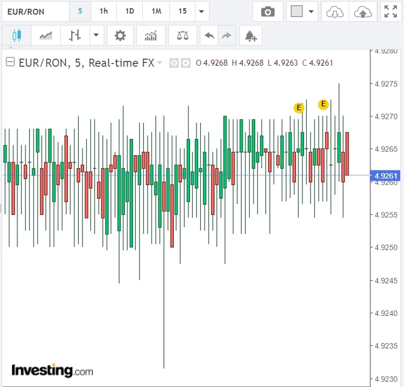The image size is (404, 387).
Task: Select the 1h timeframe tab
Action: (x=103, y=11)
